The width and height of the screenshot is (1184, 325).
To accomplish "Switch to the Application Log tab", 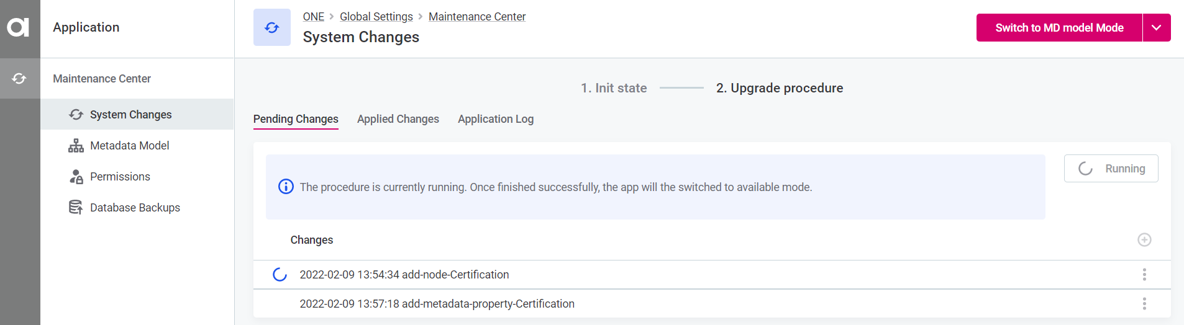I will (495, 119).
